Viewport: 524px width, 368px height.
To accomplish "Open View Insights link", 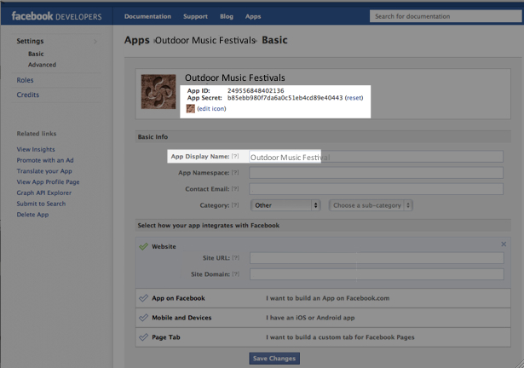I will tap(36, 149).
